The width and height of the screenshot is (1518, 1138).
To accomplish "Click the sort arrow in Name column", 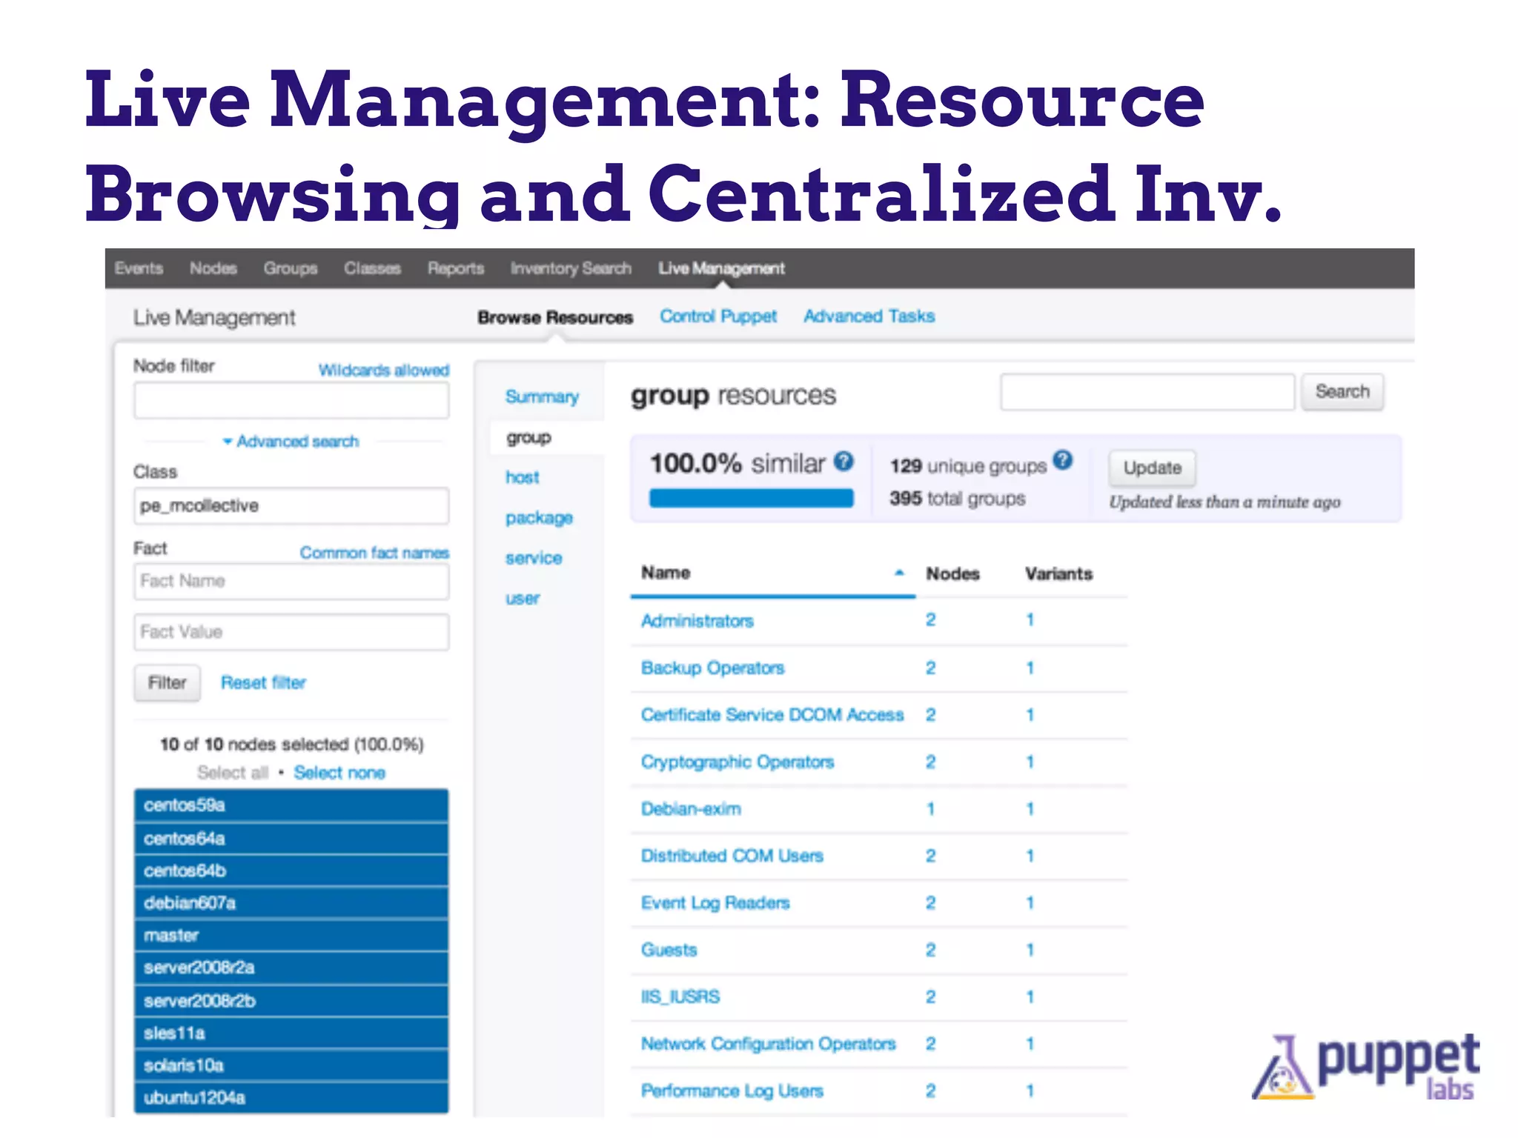I will coord(899,573).
